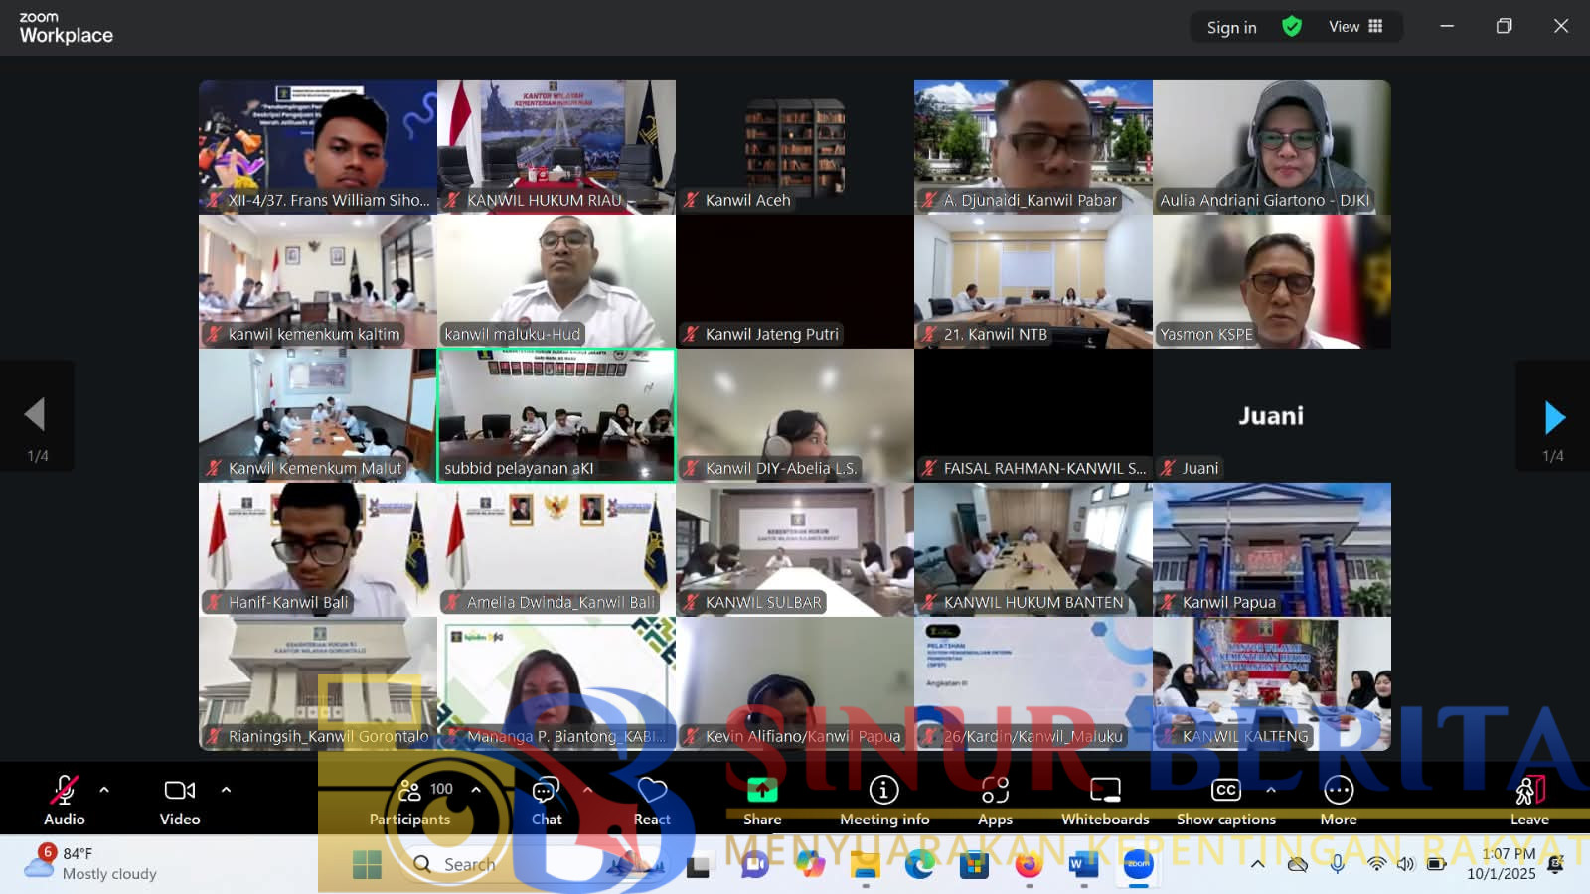Open the Participants panel
1590x894 pixels.
(x=409, y=801)
